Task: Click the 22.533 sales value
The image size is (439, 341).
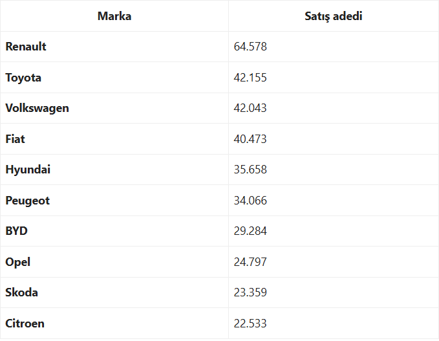Action: [x=250, y=324]
